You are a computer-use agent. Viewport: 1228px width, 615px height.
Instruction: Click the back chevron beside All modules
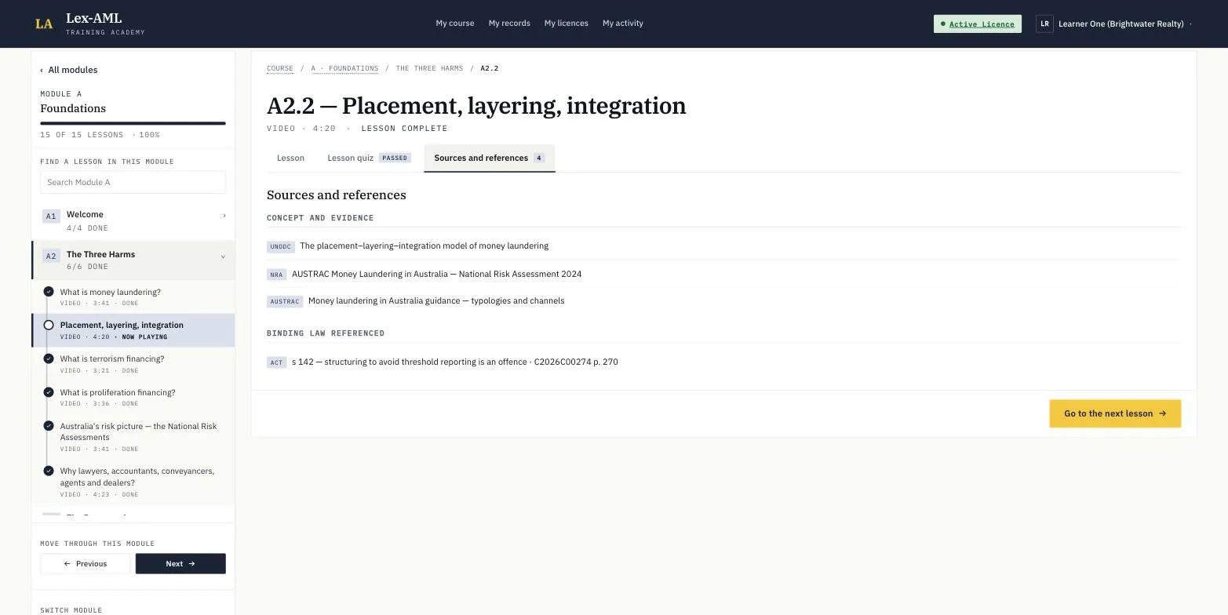[42, 70]
